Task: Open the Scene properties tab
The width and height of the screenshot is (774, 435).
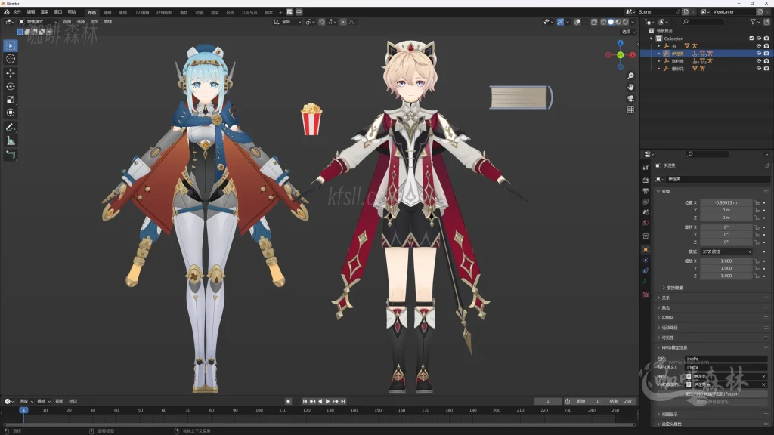Action: 646,212
